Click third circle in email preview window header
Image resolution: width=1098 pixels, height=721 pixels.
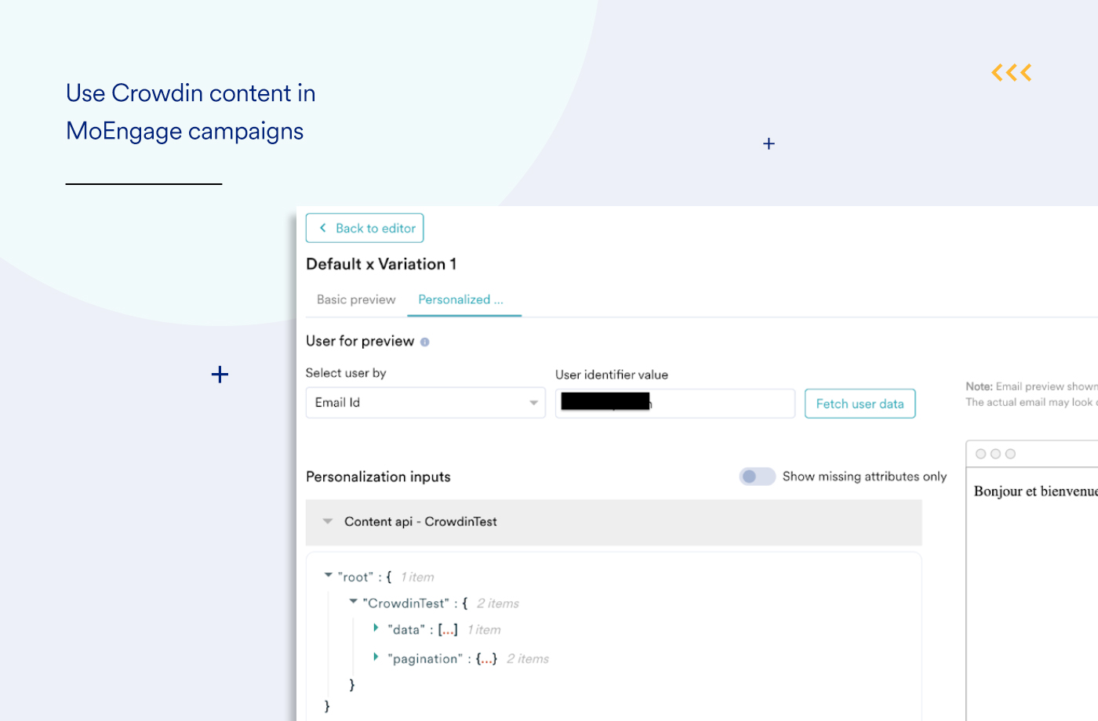pos(1010,454)
